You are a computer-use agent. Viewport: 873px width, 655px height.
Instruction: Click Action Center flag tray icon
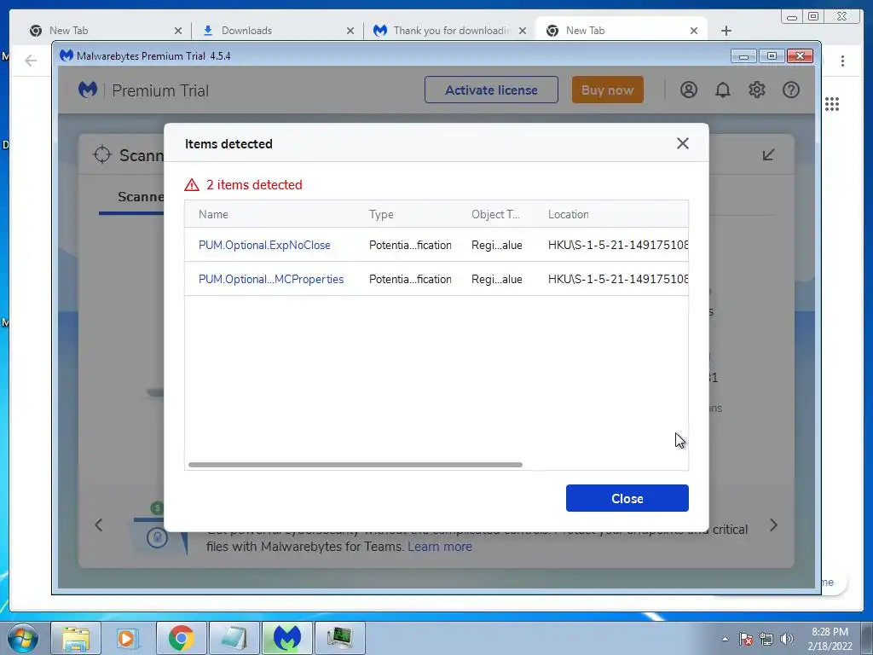point(745,639)
